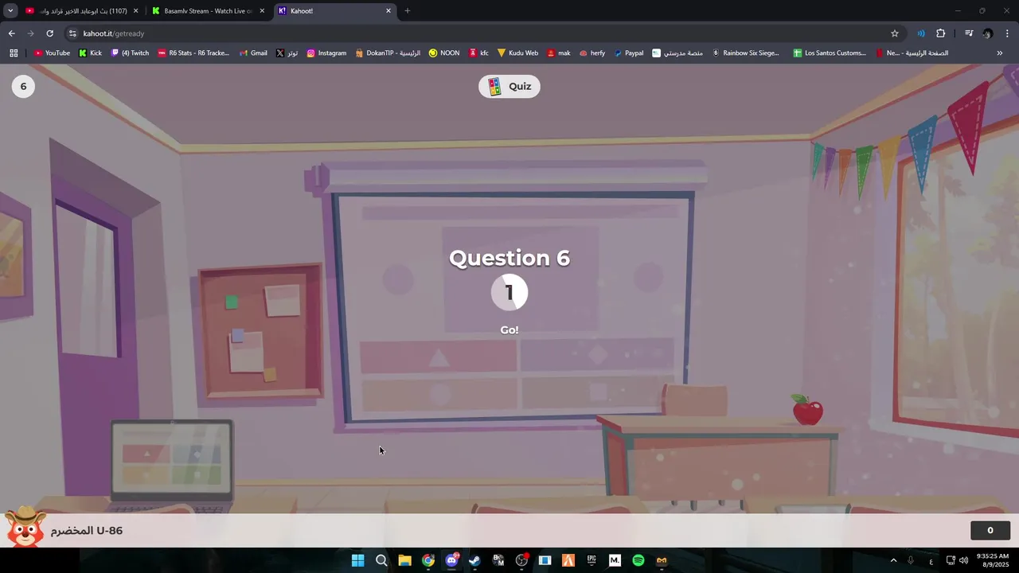1019x573 pixels.
Task: Open the mak bookmark
Action: 558,53
